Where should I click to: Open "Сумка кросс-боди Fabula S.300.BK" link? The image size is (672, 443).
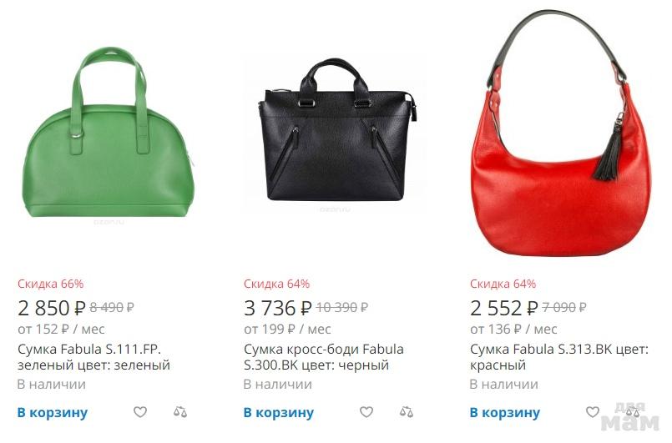pyautogui.click(x=324, y=357)
